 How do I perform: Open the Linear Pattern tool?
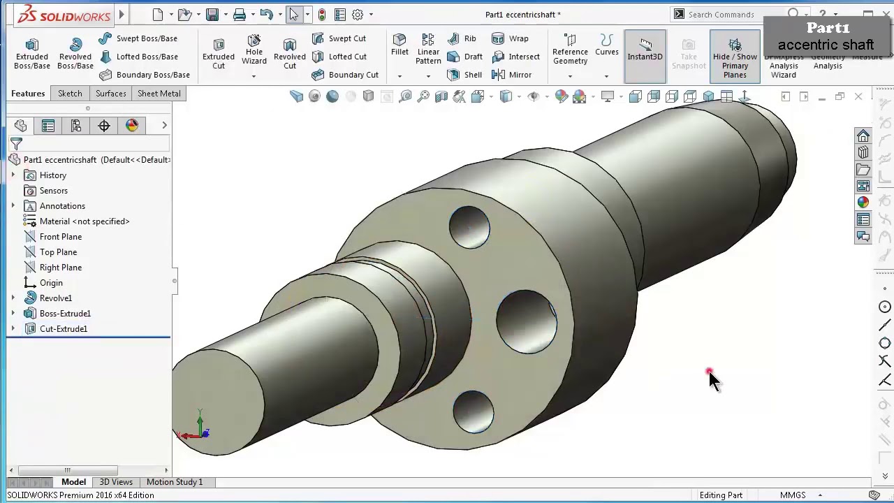click(428, 49)
